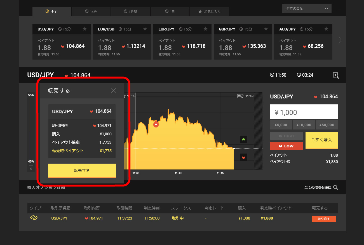Click the magnifier icon beside 全ての取引を確認

pyautogui.click(x=335, y=187)
